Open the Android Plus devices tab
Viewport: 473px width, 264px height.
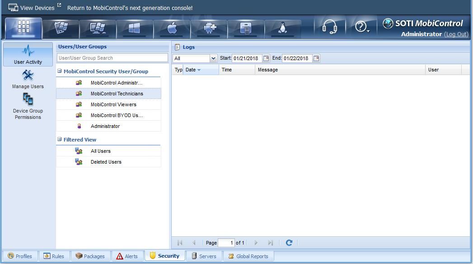(209, 29)
